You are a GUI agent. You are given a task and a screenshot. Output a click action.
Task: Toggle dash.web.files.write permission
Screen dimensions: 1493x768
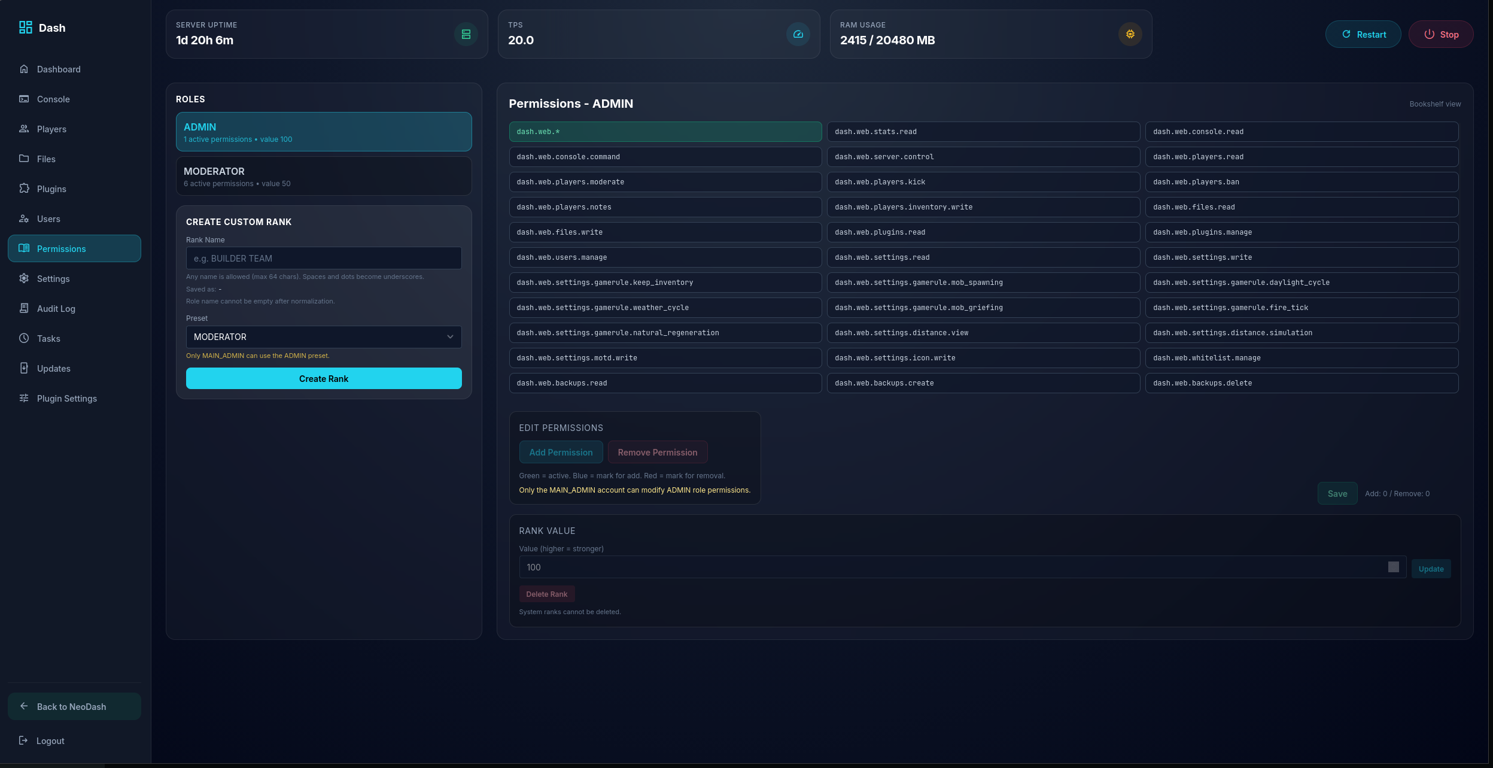(x=665, y=232)
